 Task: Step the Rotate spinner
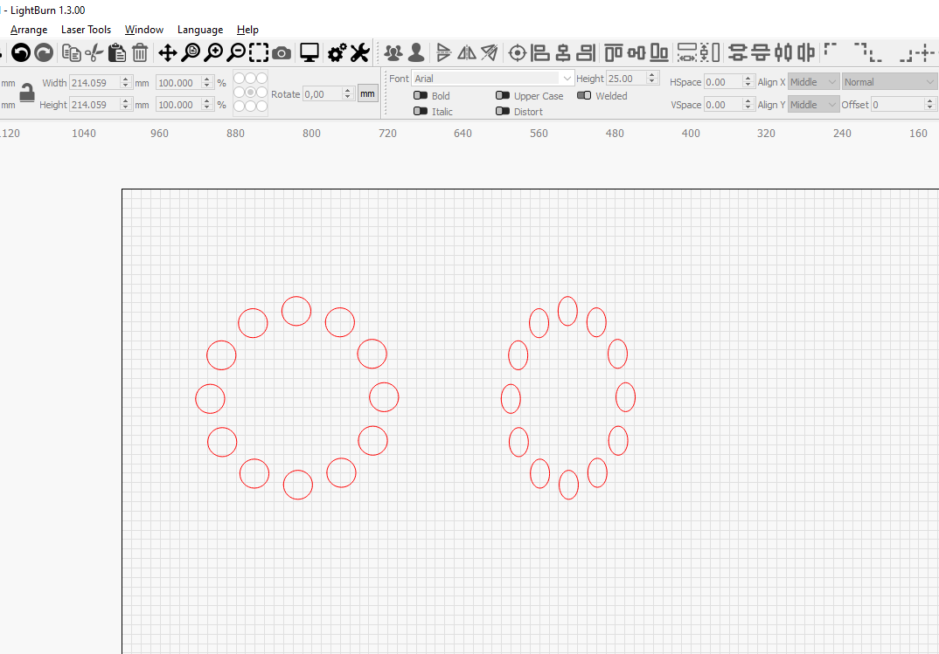(x=348, y=93)
